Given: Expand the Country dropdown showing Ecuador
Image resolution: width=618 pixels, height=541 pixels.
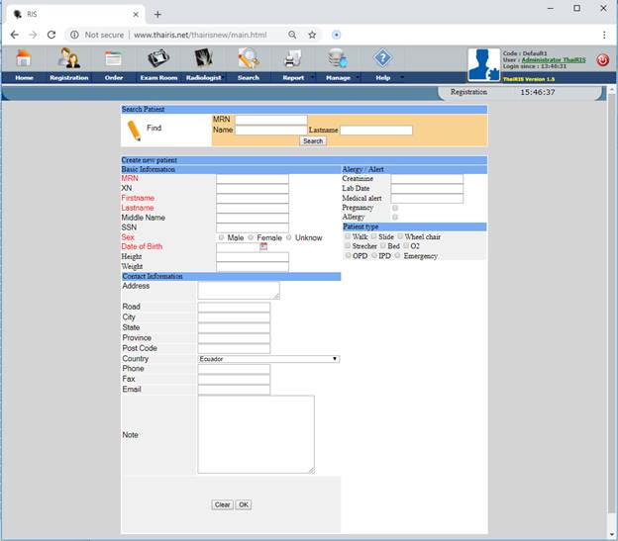Looking at the screenshot, I should tap(268, 359).
